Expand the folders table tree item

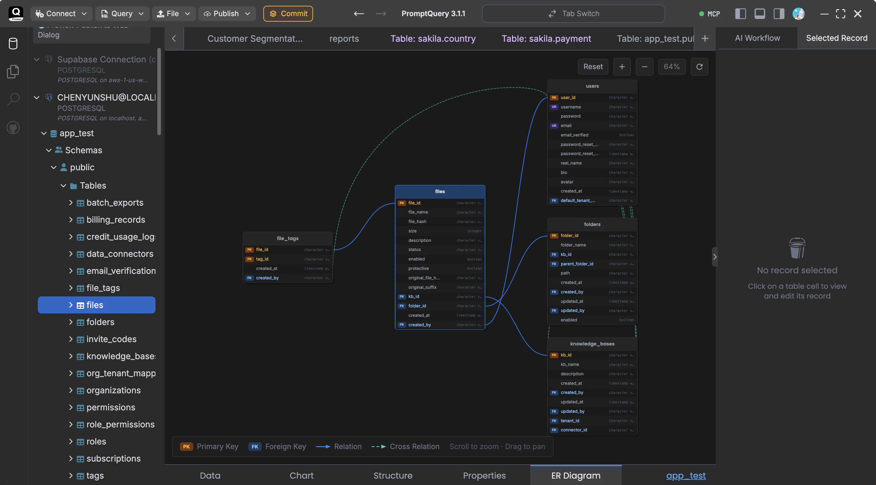(71, 322)
